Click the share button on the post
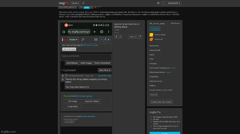Screen dimensions: 240x134 click(133, 37)
